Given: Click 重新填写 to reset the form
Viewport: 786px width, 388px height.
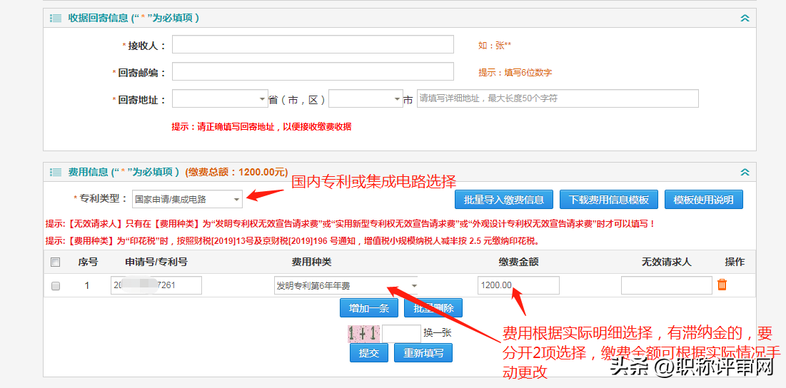Looking at the screenshot, I should 423,353.
